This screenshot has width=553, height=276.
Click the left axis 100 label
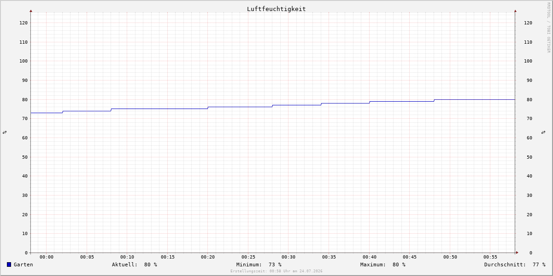24,61
